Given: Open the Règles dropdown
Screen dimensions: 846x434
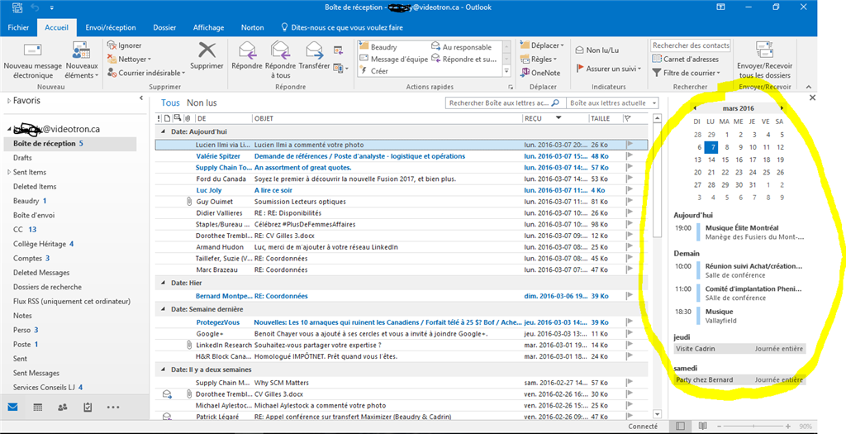Looking at the screenshot, I should click(x=537, y=59).
